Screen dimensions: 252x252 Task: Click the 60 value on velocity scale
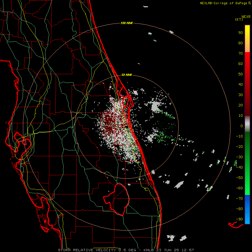(x=241, y=64)
